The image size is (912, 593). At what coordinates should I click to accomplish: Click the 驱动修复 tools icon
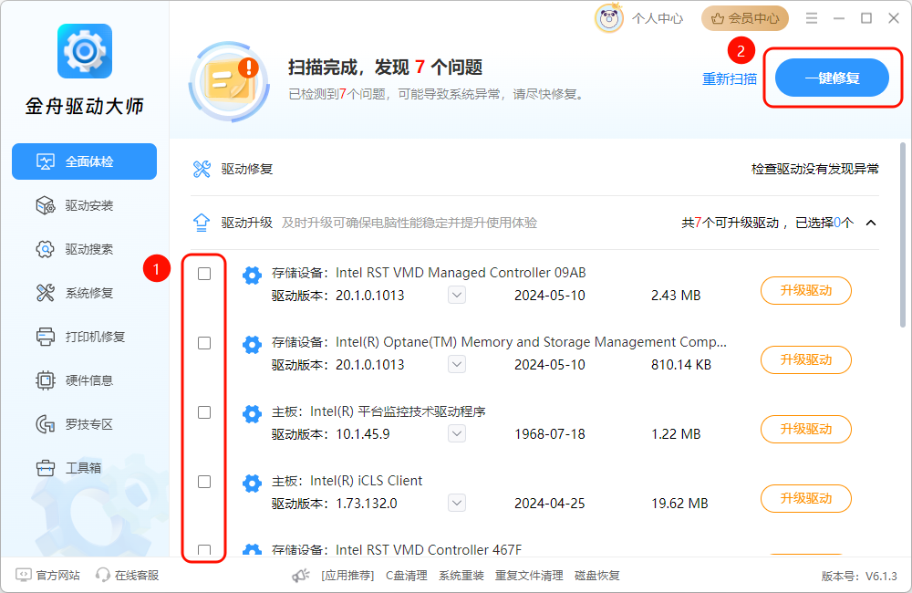tap(202, 170)
